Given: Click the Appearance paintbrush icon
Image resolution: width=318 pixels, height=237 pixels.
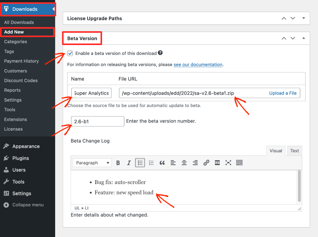Looking at the screenshot, I should 6,146.
